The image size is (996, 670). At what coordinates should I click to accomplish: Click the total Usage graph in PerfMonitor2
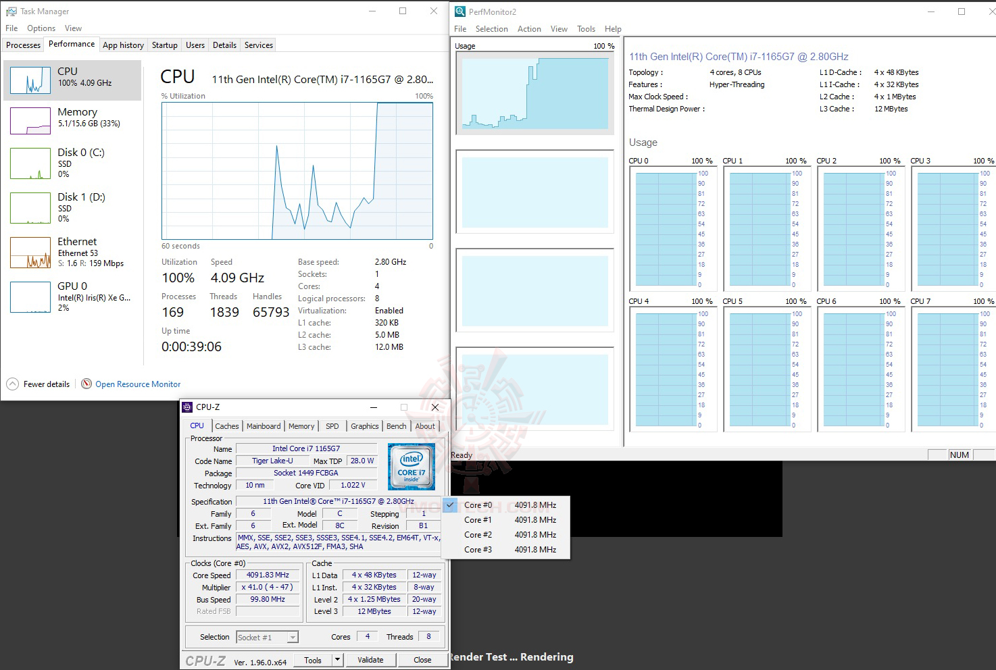pos(535,93)
